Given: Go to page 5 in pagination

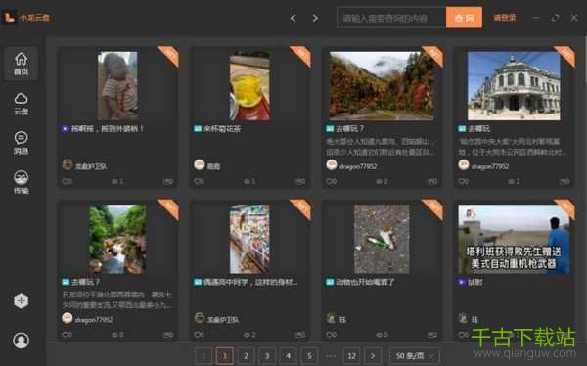Looking at the screenshot, I should click(309, 355).
